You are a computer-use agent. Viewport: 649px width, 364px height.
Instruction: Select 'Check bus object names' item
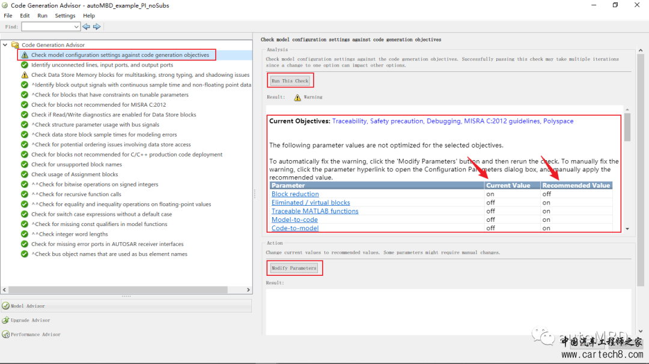pos(109,254)
